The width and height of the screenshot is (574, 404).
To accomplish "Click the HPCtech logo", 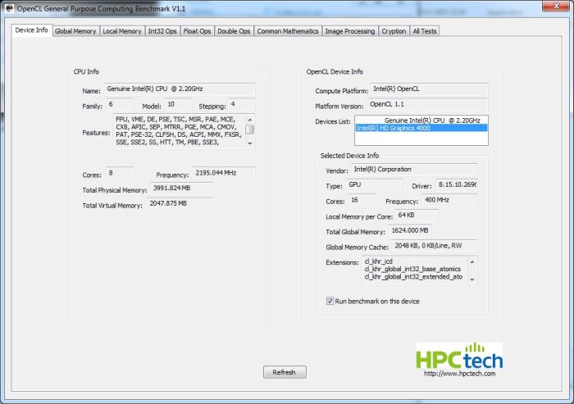I will click(459, 356).
